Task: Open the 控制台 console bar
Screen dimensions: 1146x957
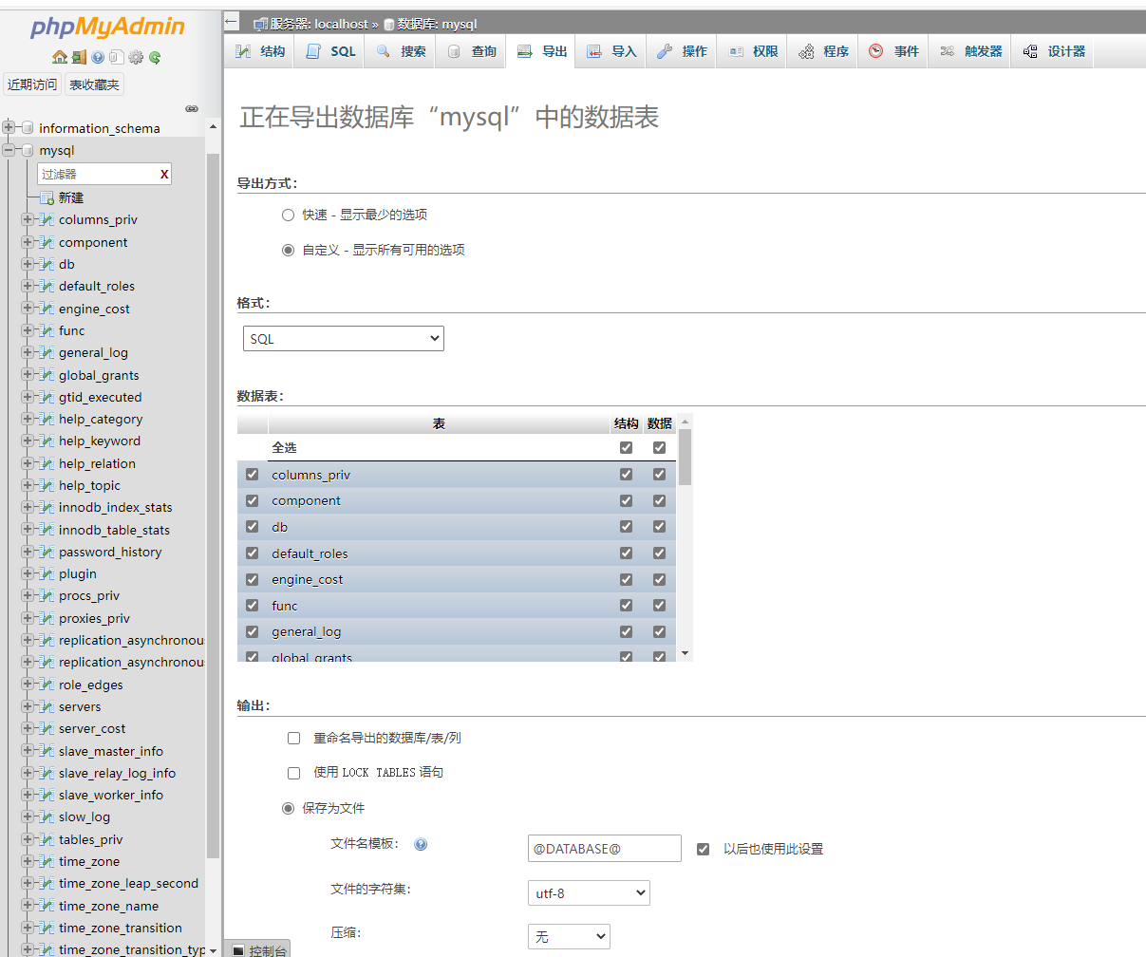Action: click(x=258, y=949)
